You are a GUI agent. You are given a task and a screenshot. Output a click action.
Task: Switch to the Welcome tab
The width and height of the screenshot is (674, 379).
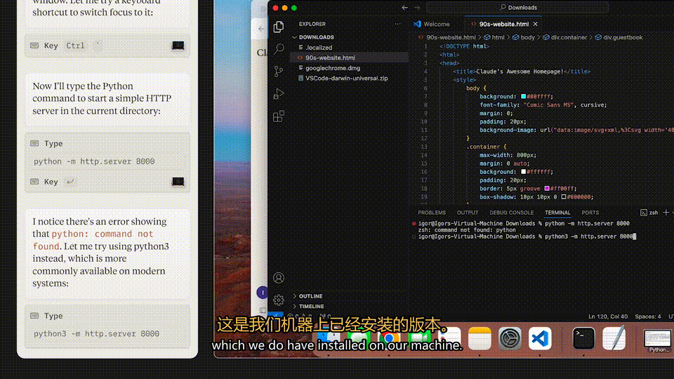(432, 24)
